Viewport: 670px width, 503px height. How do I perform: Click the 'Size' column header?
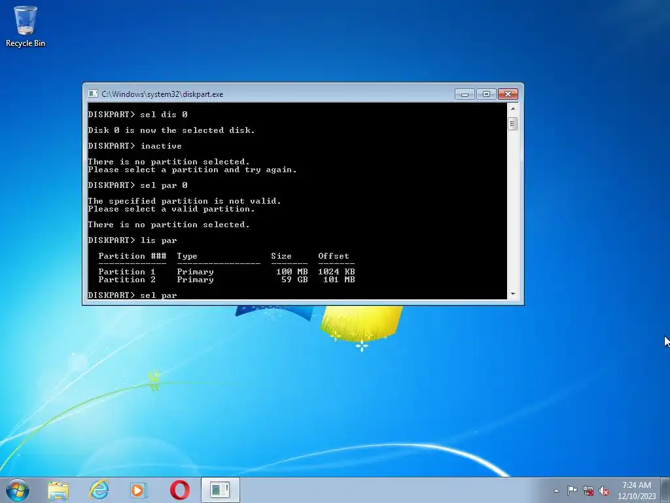(x=281, y=256)
